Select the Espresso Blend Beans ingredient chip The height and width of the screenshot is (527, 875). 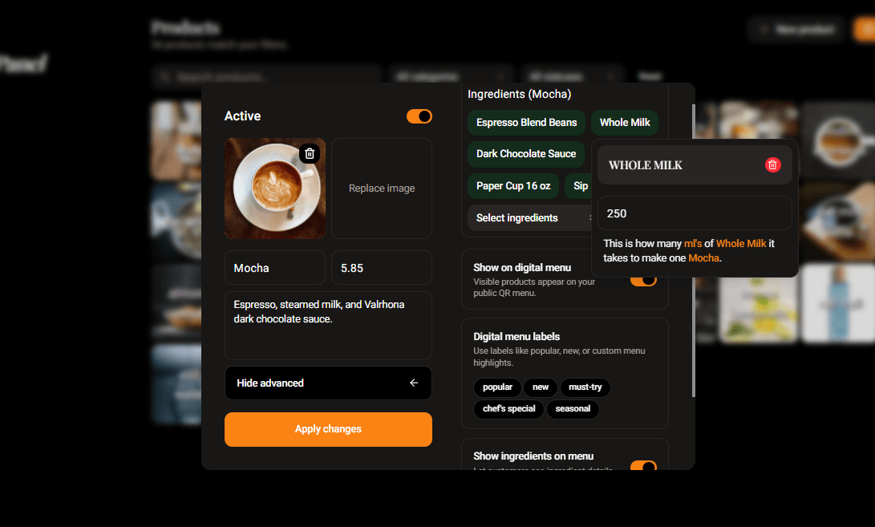pyautogui.click(x=526, y=122)
